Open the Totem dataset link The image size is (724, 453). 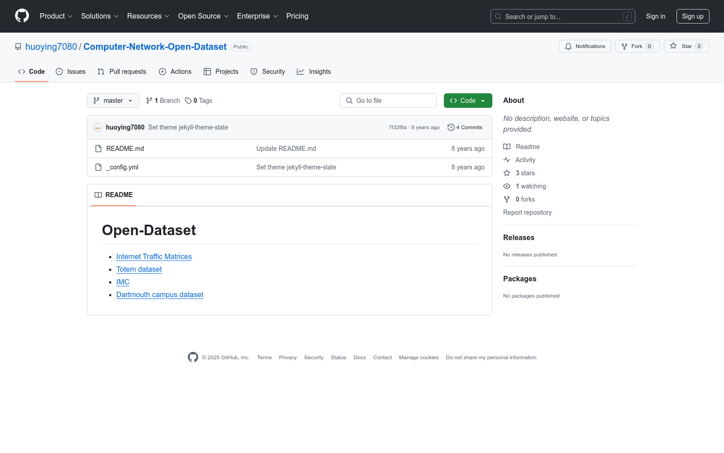pos(139,269)
